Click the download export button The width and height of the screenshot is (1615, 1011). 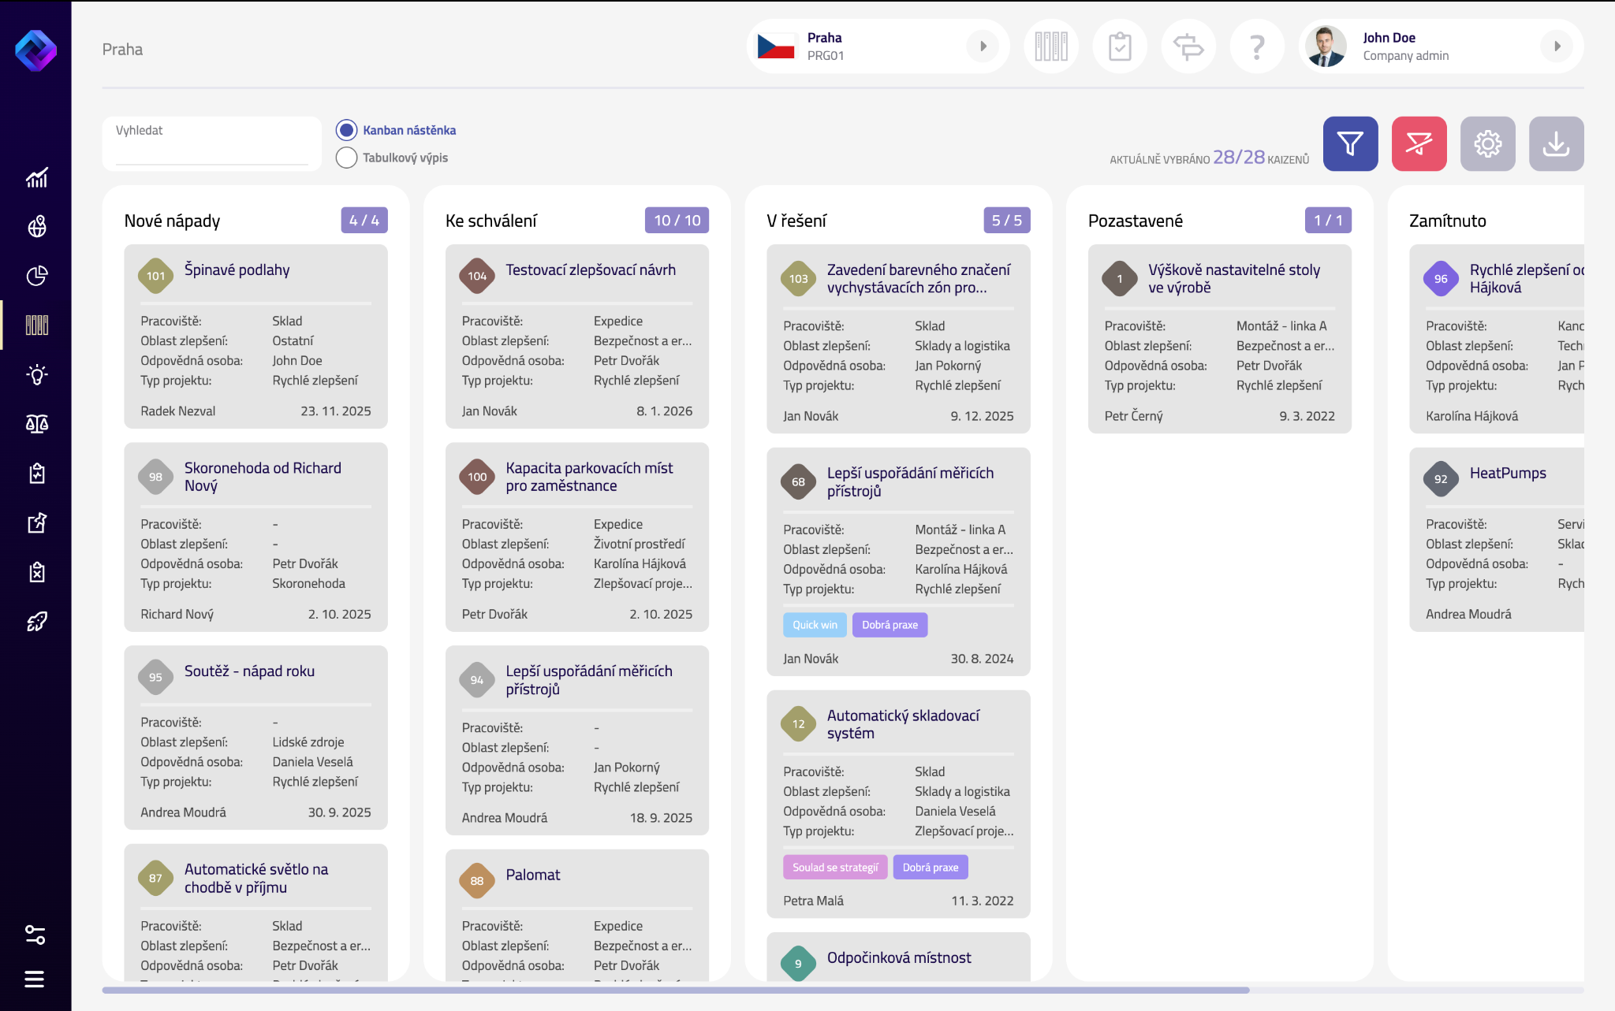1556,143
